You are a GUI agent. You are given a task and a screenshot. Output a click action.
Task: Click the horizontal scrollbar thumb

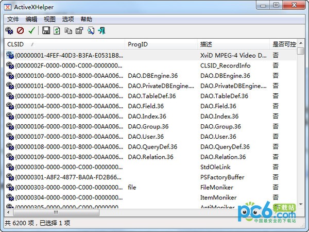56,212
